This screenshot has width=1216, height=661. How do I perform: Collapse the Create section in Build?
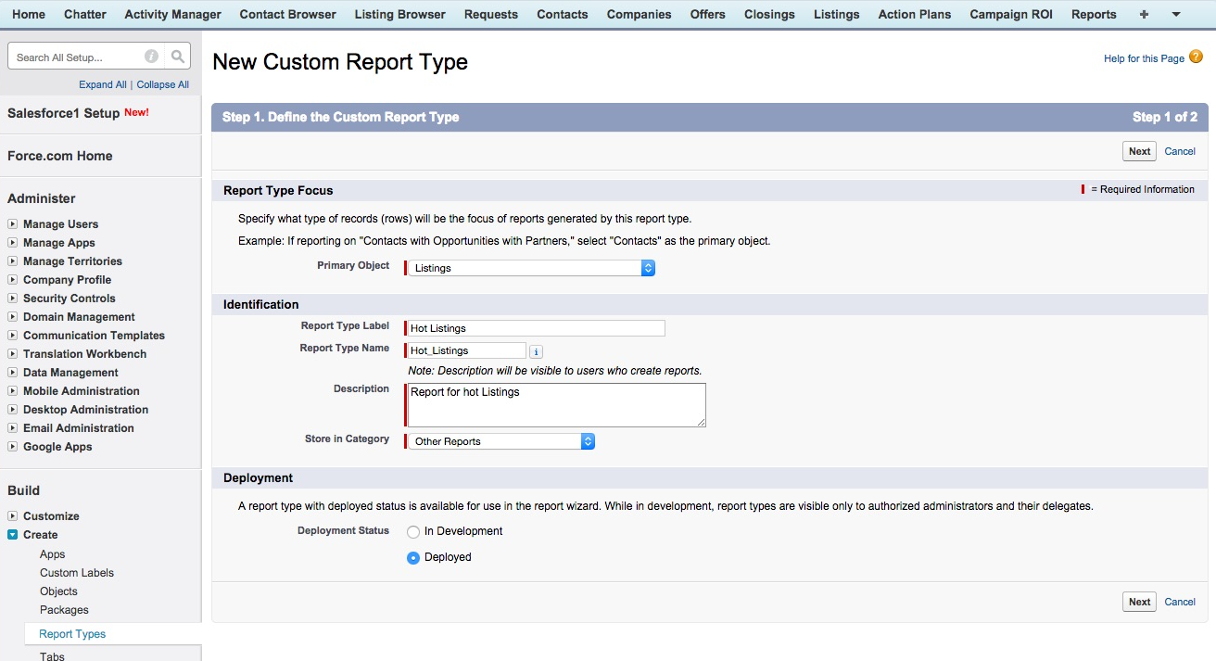11,535
